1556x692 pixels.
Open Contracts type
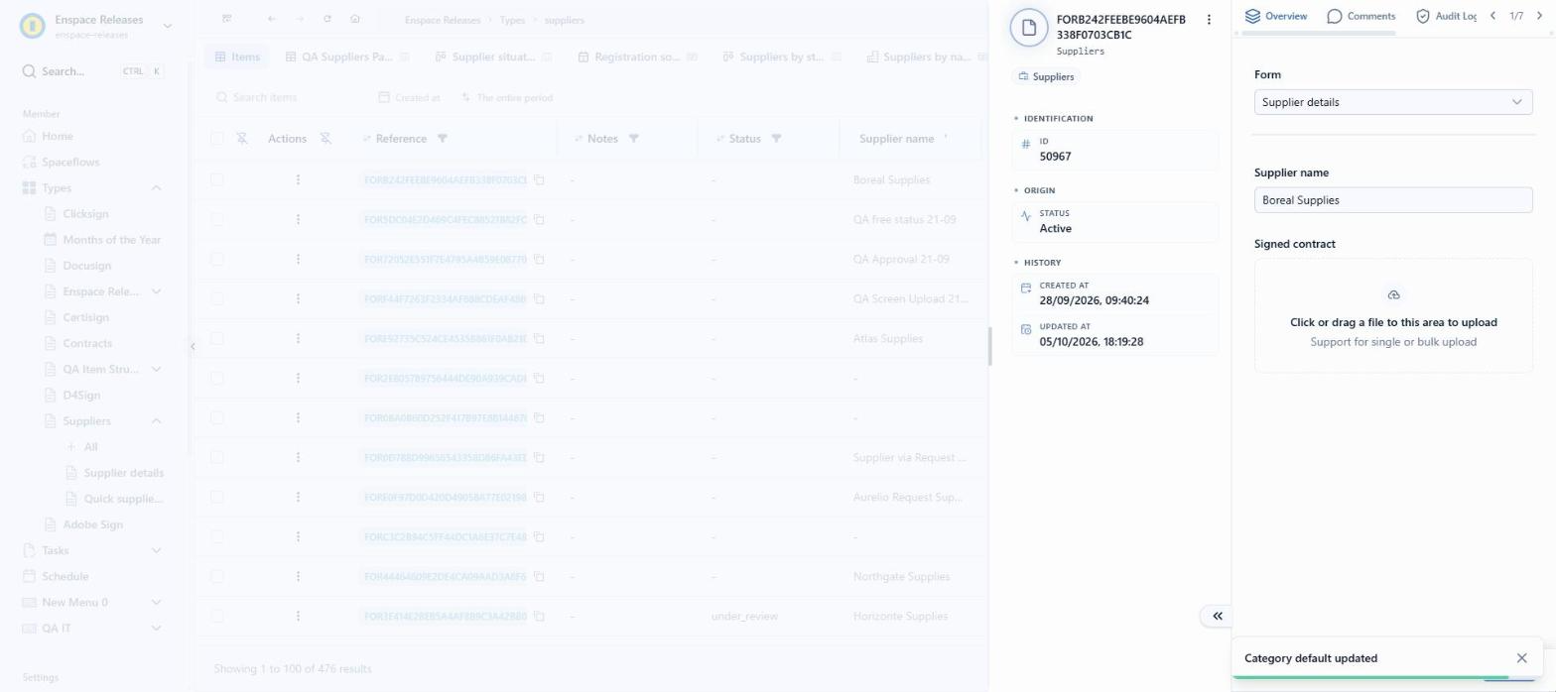click(x=87, y=343)
